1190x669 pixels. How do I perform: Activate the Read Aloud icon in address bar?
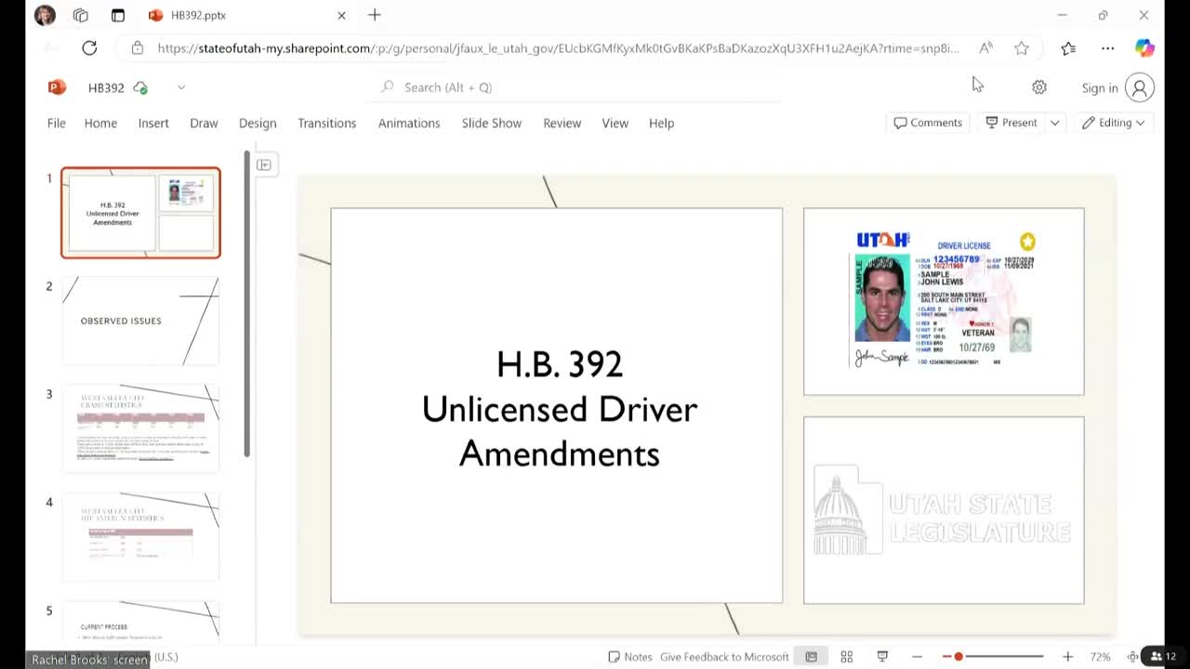click(985, 48)
